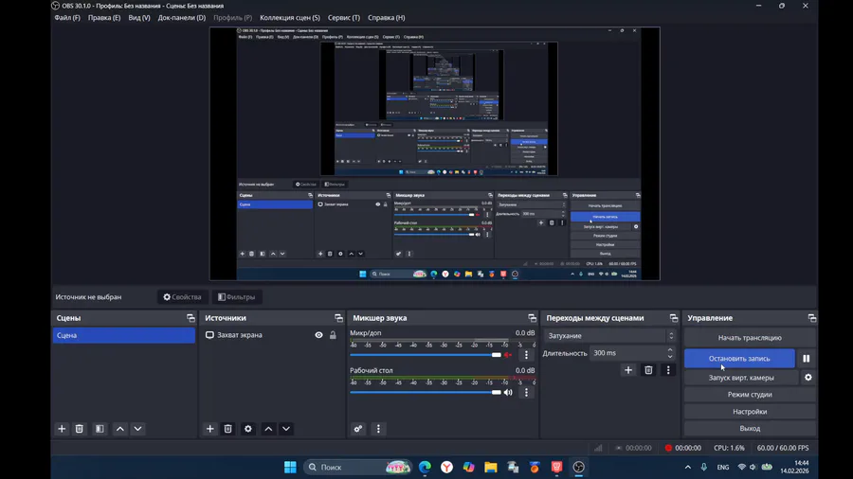The image size is (853, 479).
Task: Remove the selected scene with the trash icon
Action: point(80,429)
